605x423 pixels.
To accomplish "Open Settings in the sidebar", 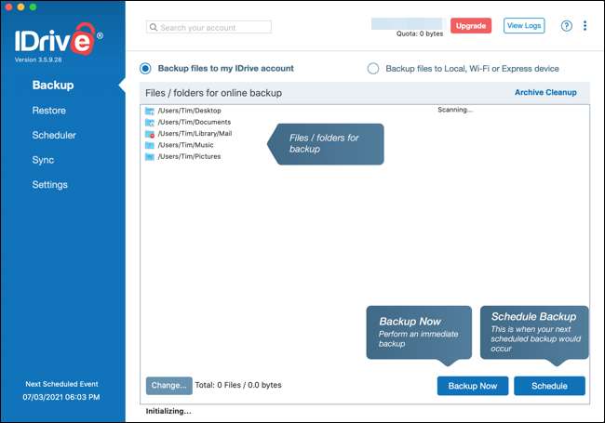I will point(49,185).
